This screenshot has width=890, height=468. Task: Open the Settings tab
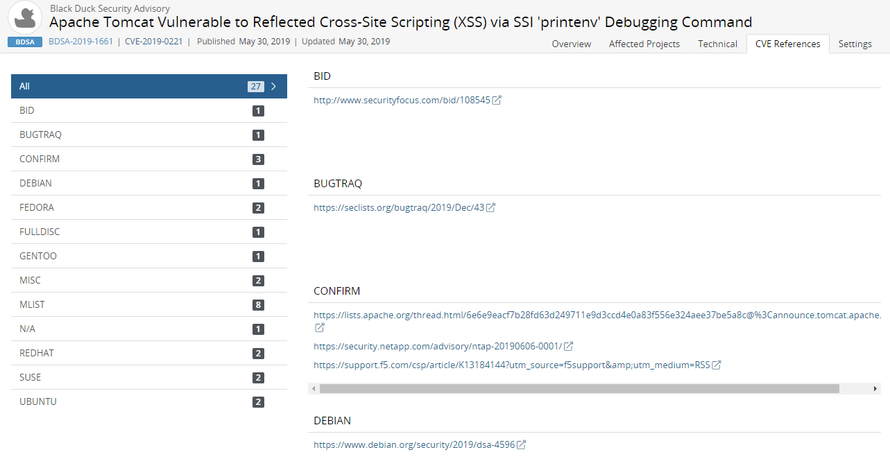[x=855, y=43]
